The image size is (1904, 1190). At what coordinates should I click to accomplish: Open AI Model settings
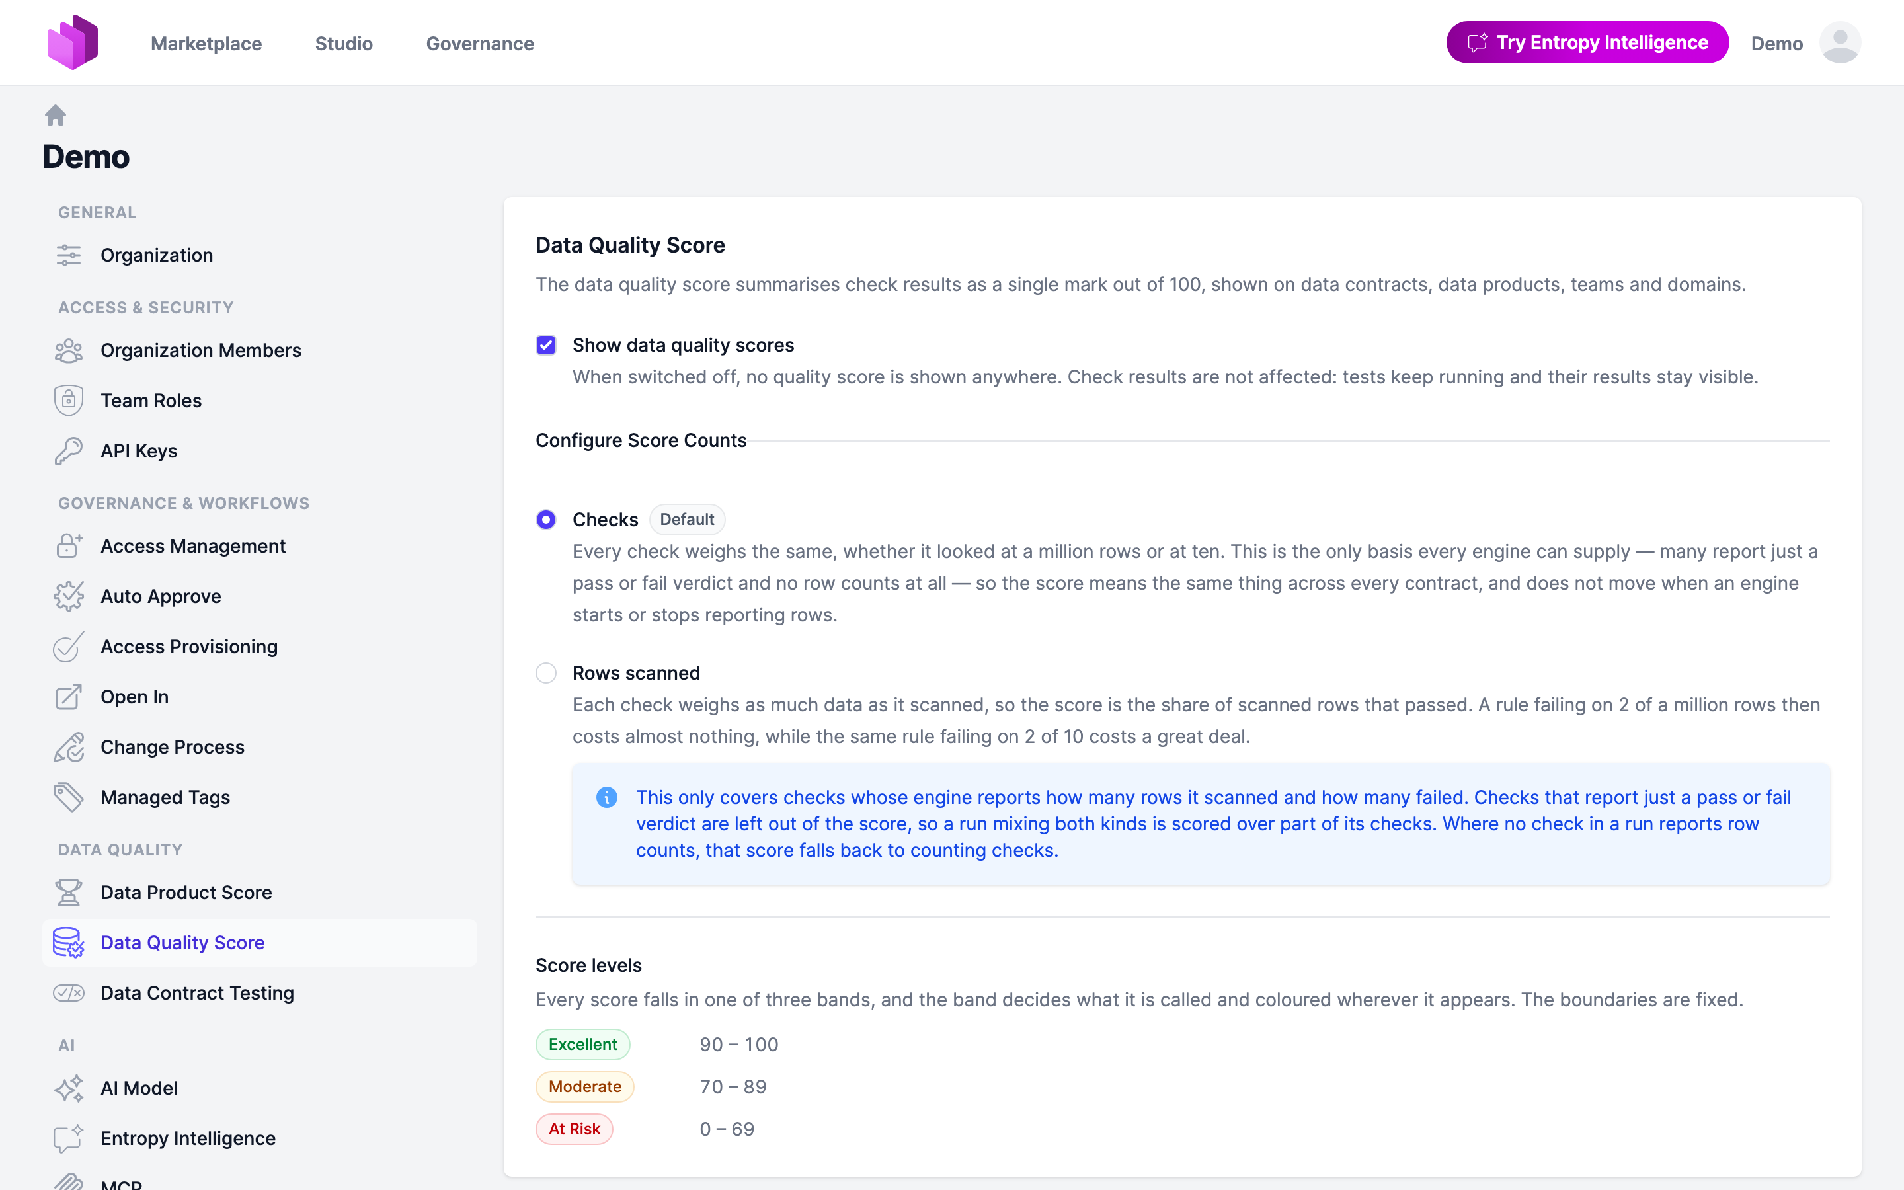point(260,1088)
